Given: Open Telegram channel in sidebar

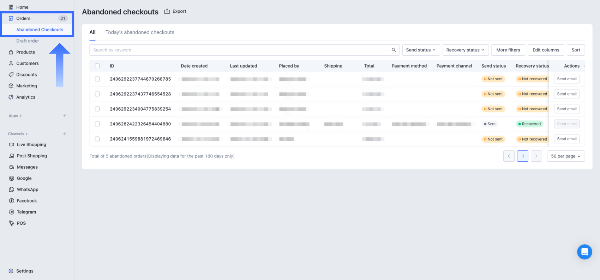Looking at the screenshot, I should tap(26, 212).
